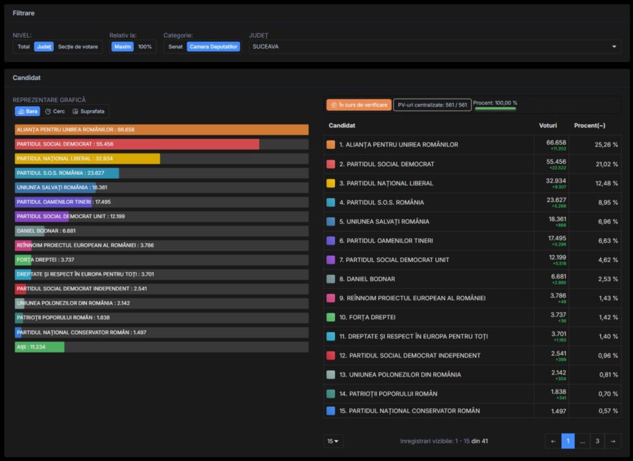This screenshot has height=461, width=633.
Task: Click table text 8. Daniel Bodnar
Action: click(367, 279)
